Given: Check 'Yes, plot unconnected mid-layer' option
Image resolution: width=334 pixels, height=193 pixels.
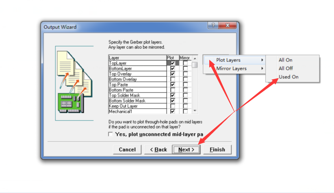Looking at the screenshot, I should 111,134.
